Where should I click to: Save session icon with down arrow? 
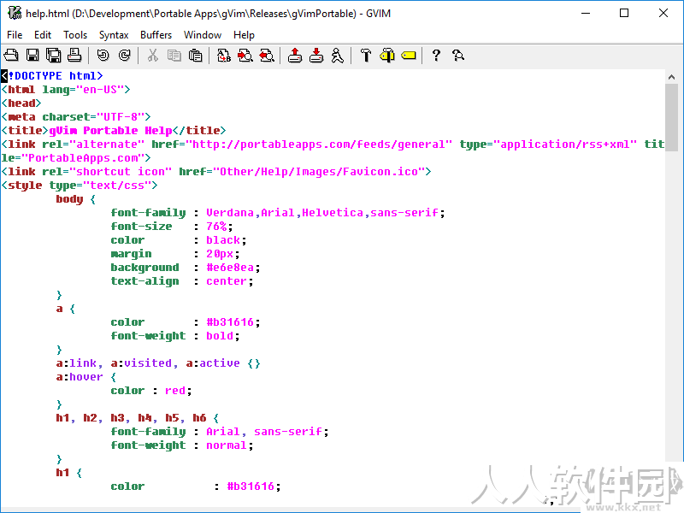click(x=316, y=56)
